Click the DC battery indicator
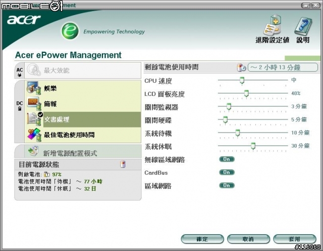323x251 pixels. pos(20,105)
